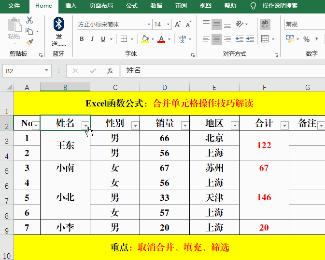Open clipboard group dialog launcher
Image resolution: width=325 pixels, height=260 pixels.
click(x=41, y=55)
